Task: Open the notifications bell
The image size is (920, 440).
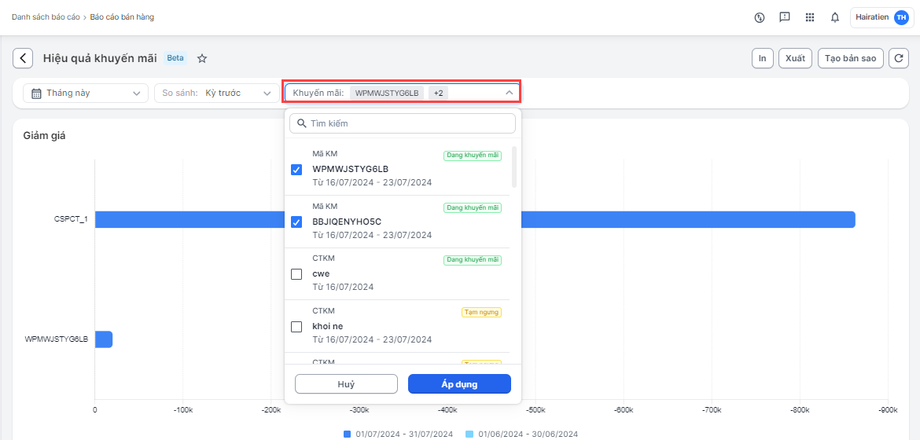Action: [835, 17]
